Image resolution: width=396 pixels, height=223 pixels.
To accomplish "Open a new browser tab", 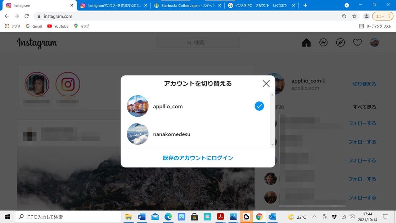I will click(305, 5).
